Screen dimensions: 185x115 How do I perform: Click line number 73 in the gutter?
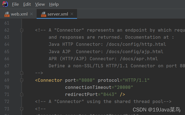point(7,109)
